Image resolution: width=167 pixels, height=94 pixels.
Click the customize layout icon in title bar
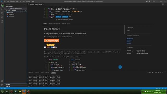(154, 1)
